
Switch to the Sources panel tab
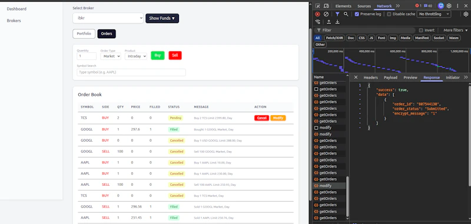[x=364, y=6]
